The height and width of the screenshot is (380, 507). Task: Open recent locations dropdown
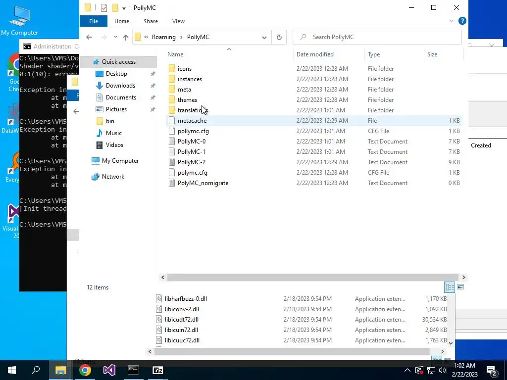(x=115, y=37)
